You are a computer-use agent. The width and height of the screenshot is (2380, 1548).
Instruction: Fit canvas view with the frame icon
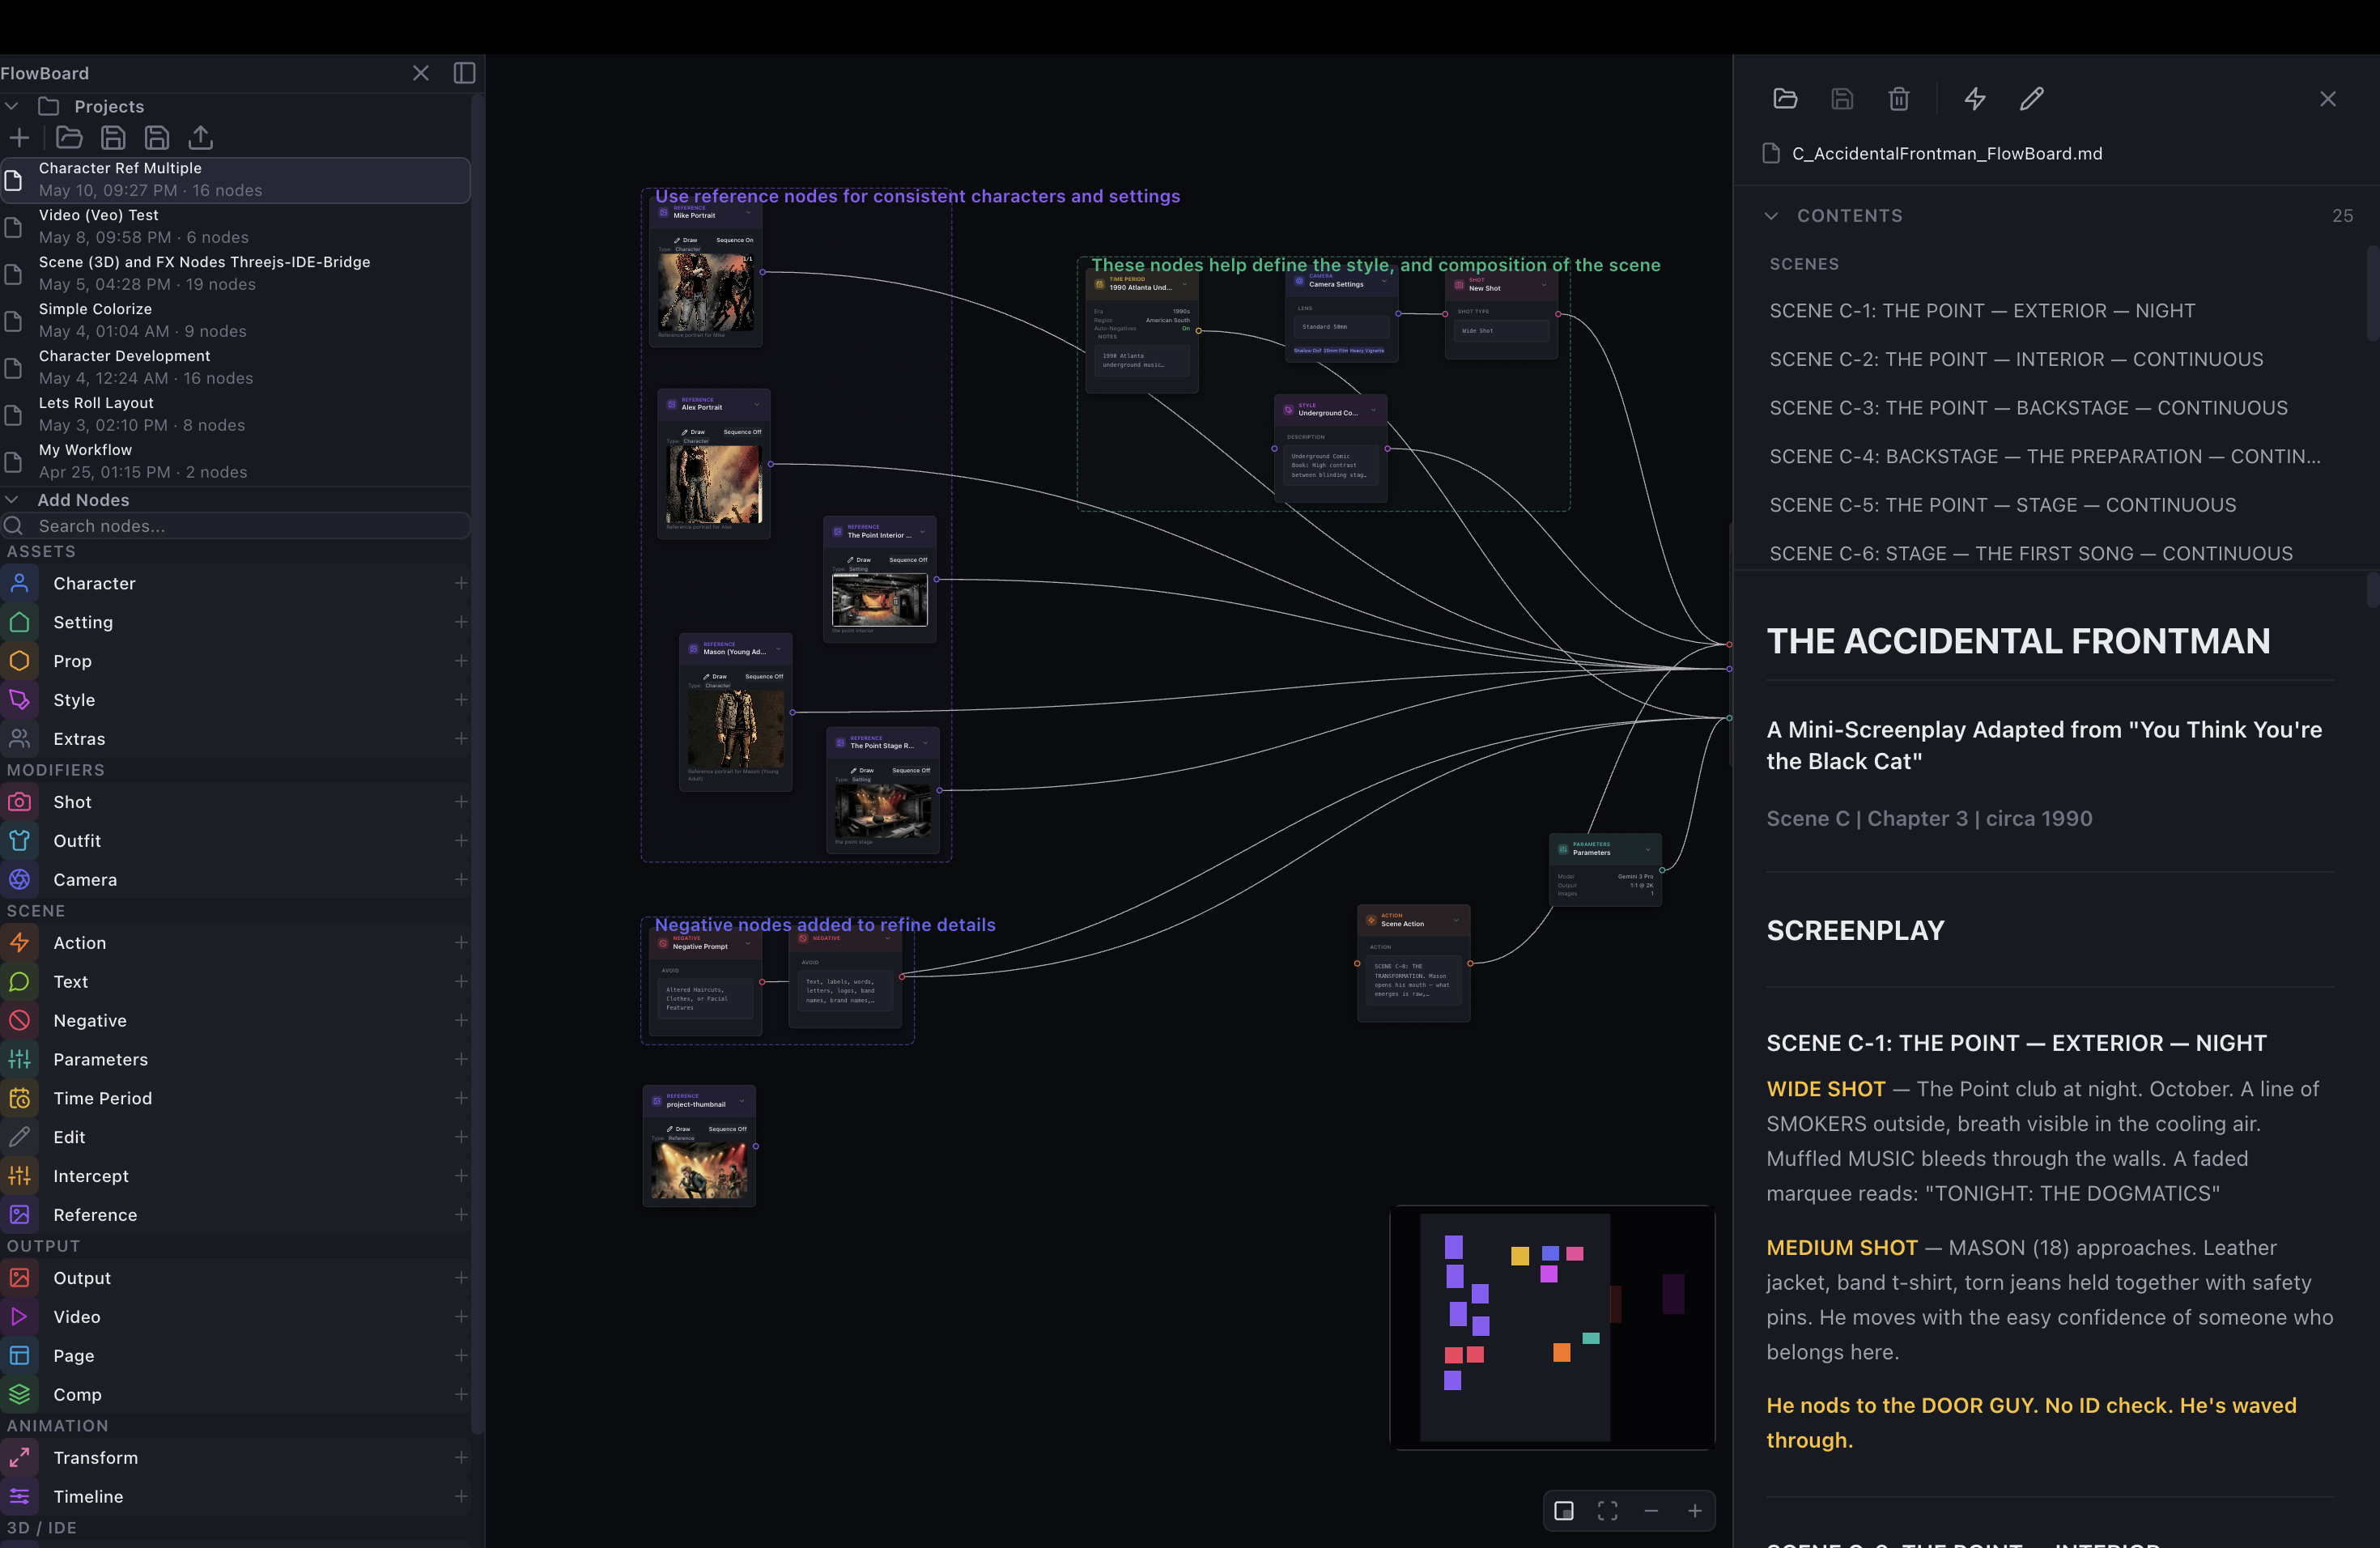coord(1607,1511)
